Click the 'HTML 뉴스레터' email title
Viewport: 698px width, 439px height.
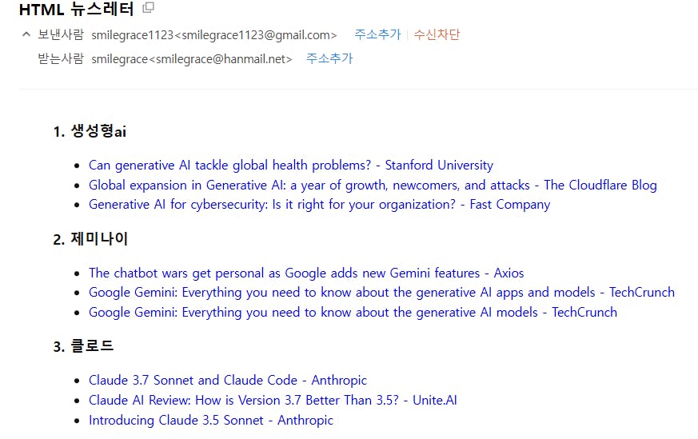pos(76,10)
